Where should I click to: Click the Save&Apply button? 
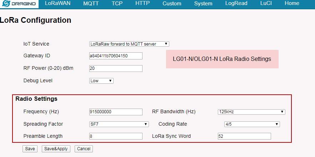tap(56, 149)
